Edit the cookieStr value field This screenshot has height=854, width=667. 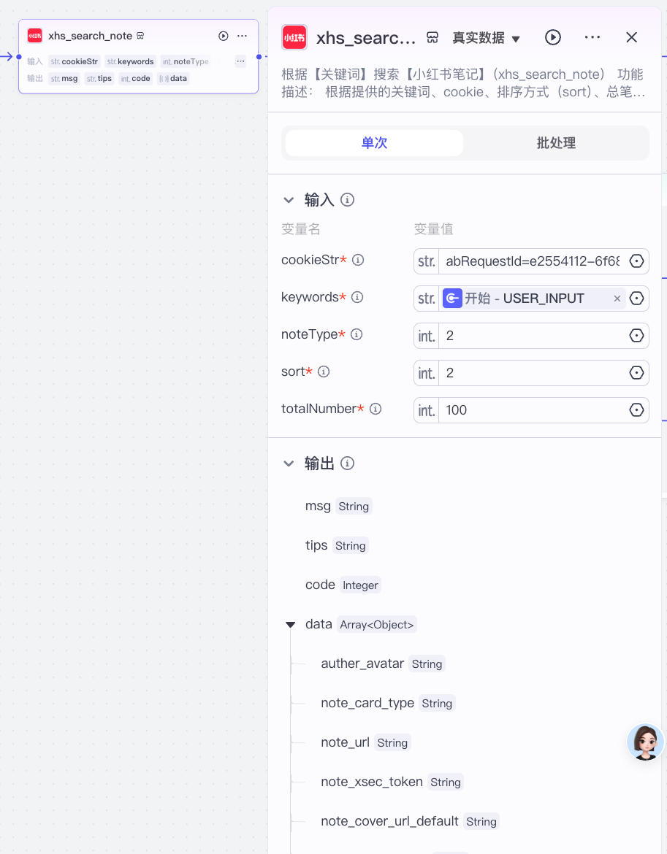(533, 261)
